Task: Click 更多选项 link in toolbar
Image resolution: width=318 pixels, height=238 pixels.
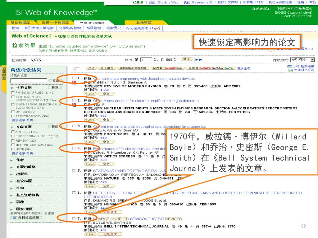Action: 243,68
